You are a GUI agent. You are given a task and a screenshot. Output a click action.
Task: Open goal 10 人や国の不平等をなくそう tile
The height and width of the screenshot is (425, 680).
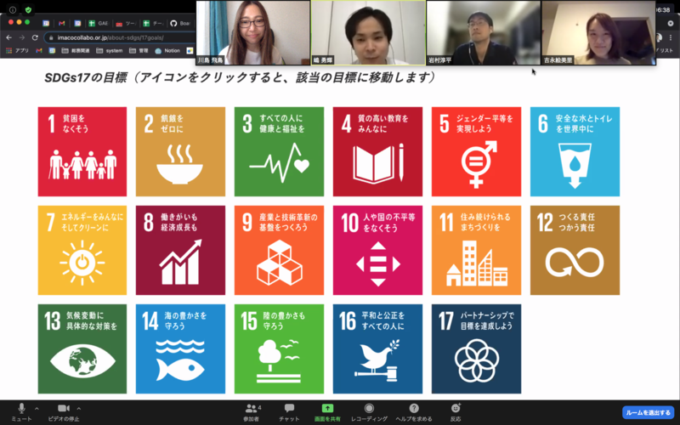[377, 250]
